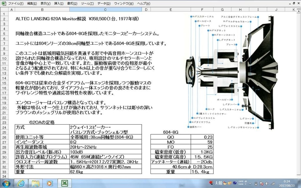Select column A header
The height and width of the screenshot is (188, 301).
click(x=11, y=9)
